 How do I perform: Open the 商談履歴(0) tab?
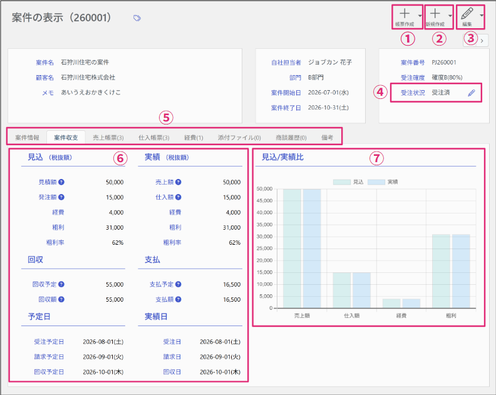[291, 138]
